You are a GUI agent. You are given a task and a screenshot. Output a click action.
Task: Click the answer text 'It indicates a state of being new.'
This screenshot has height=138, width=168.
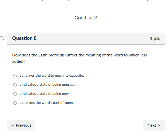[44, 94]
